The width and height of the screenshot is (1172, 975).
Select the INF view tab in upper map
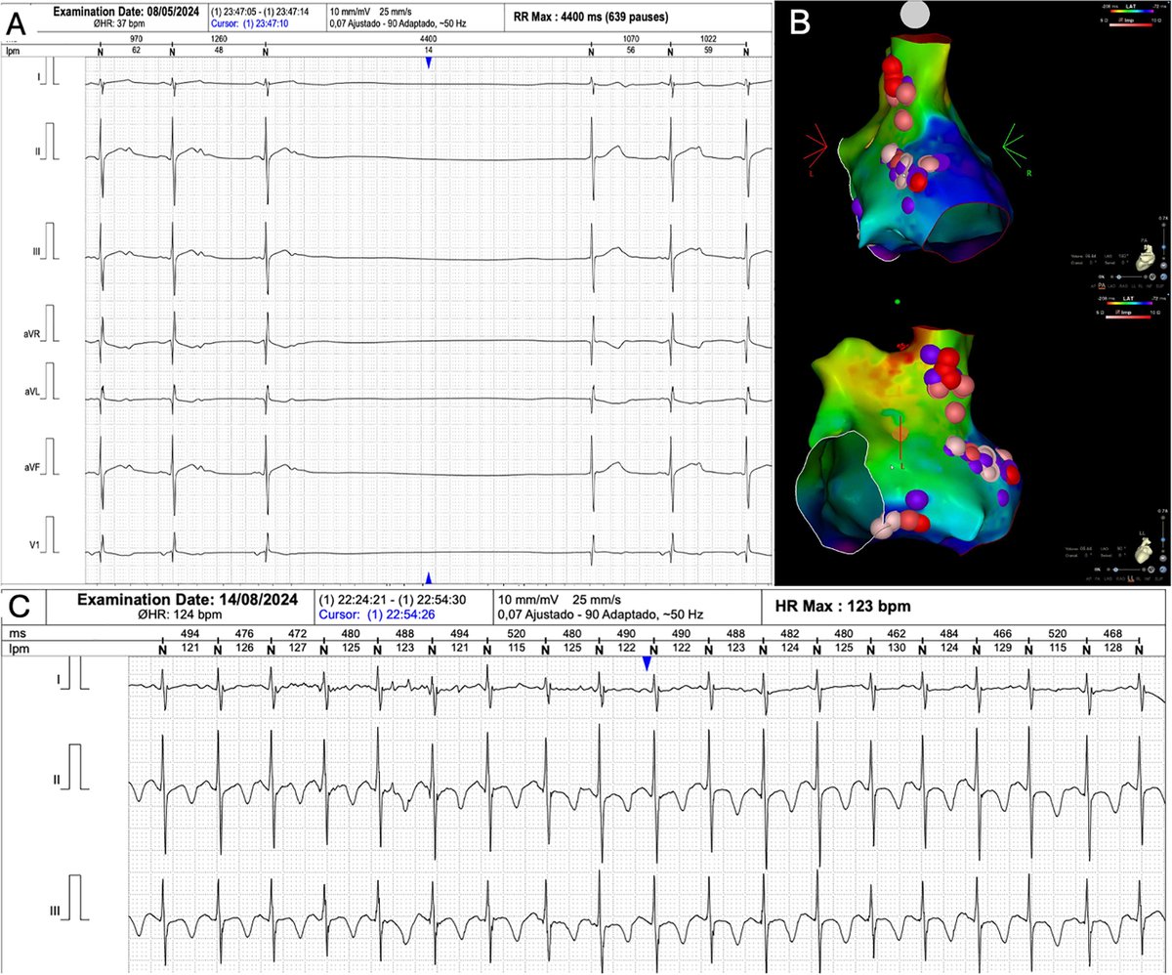[x=1150, y=286]
